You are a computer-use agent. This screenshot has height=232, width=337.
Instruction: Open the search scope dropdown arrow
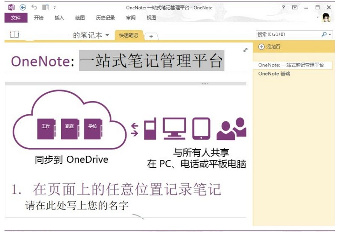[x=330, y=35]
